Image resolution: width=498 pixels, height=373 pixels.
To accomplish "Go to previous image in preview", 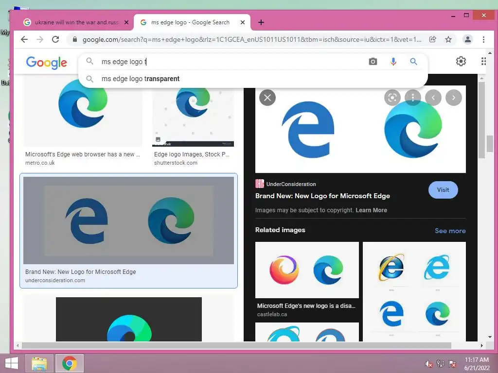I will click(433, 98).
